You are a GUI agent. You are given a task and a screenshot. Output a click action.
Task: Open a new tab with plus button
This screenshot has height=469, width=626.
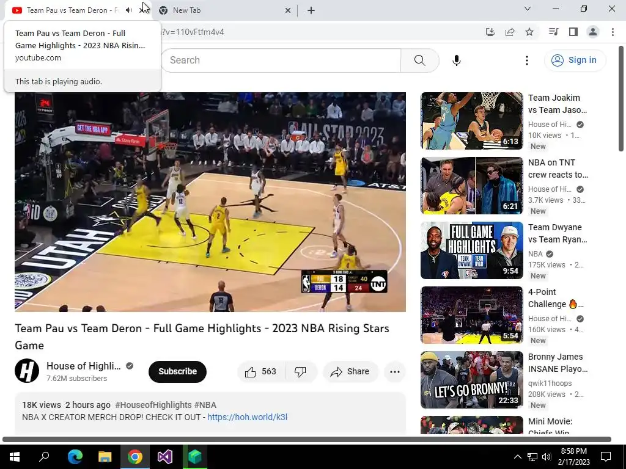311,10
